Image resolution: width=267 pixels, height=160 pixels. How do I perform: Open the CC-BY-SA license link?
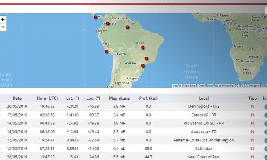click(x=241, y=86)
